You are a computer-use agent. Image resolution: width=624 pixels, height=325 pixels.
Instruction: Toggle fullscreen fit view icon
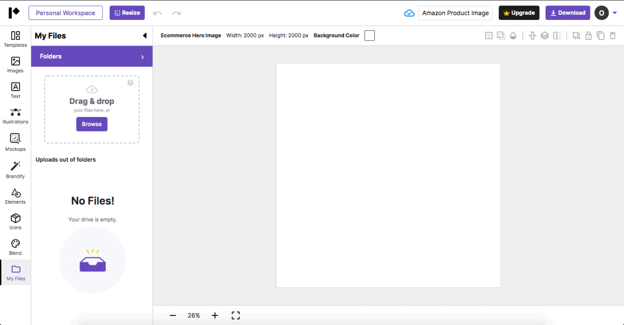(235, 316)
